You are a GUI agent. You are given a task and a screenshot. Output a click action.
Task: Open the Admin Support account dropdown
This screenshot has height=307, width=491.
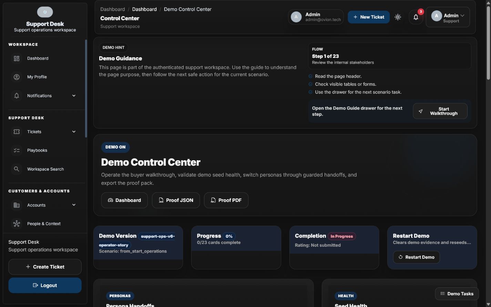pyautogui.click(x=448, y=17)
